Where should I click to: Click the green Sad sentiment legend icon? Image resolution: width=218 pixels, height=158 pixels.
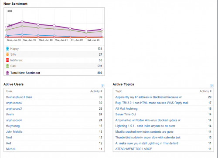(7, 66)
